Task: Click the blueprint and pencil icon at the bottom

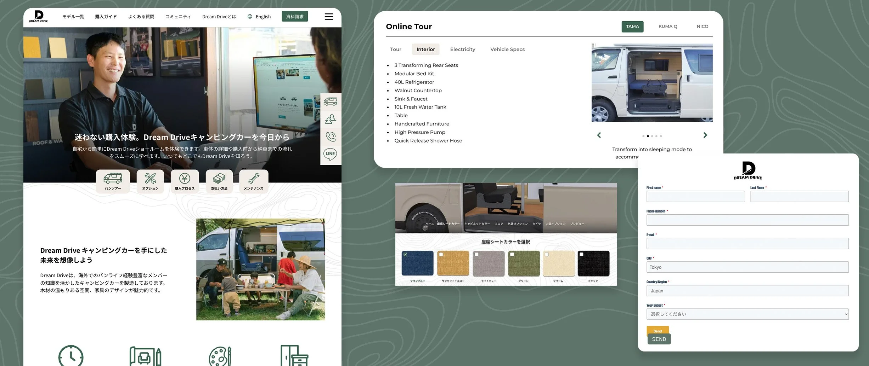Action: [146, 356]
